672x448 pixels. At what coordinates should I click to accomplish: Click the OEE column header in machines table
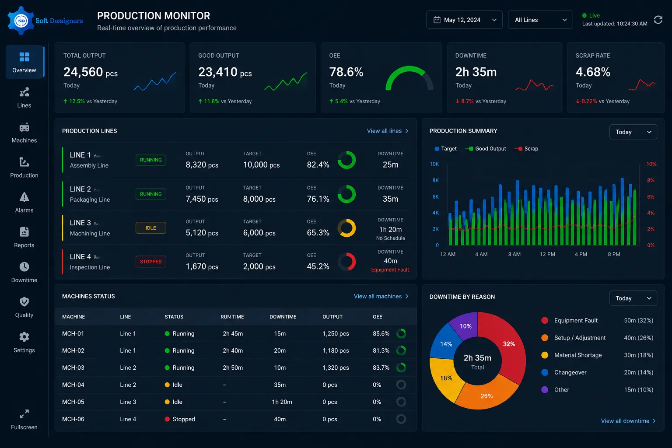point(378,317)
